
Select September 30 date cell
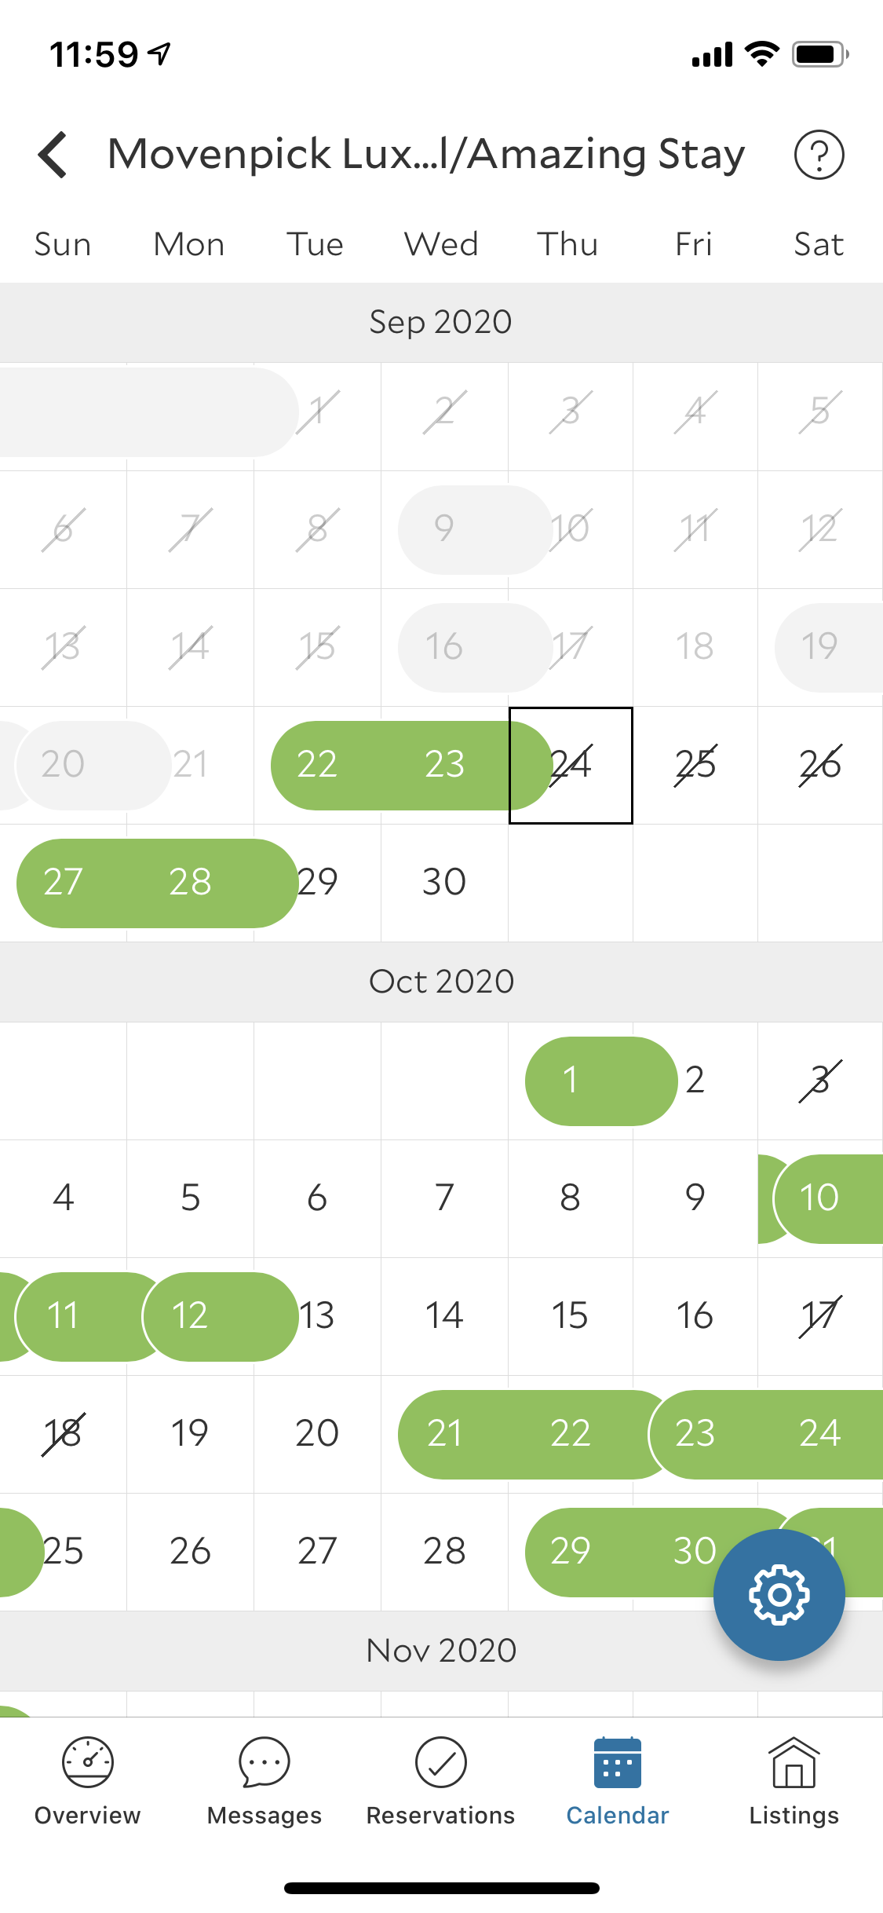pos(444,882)
